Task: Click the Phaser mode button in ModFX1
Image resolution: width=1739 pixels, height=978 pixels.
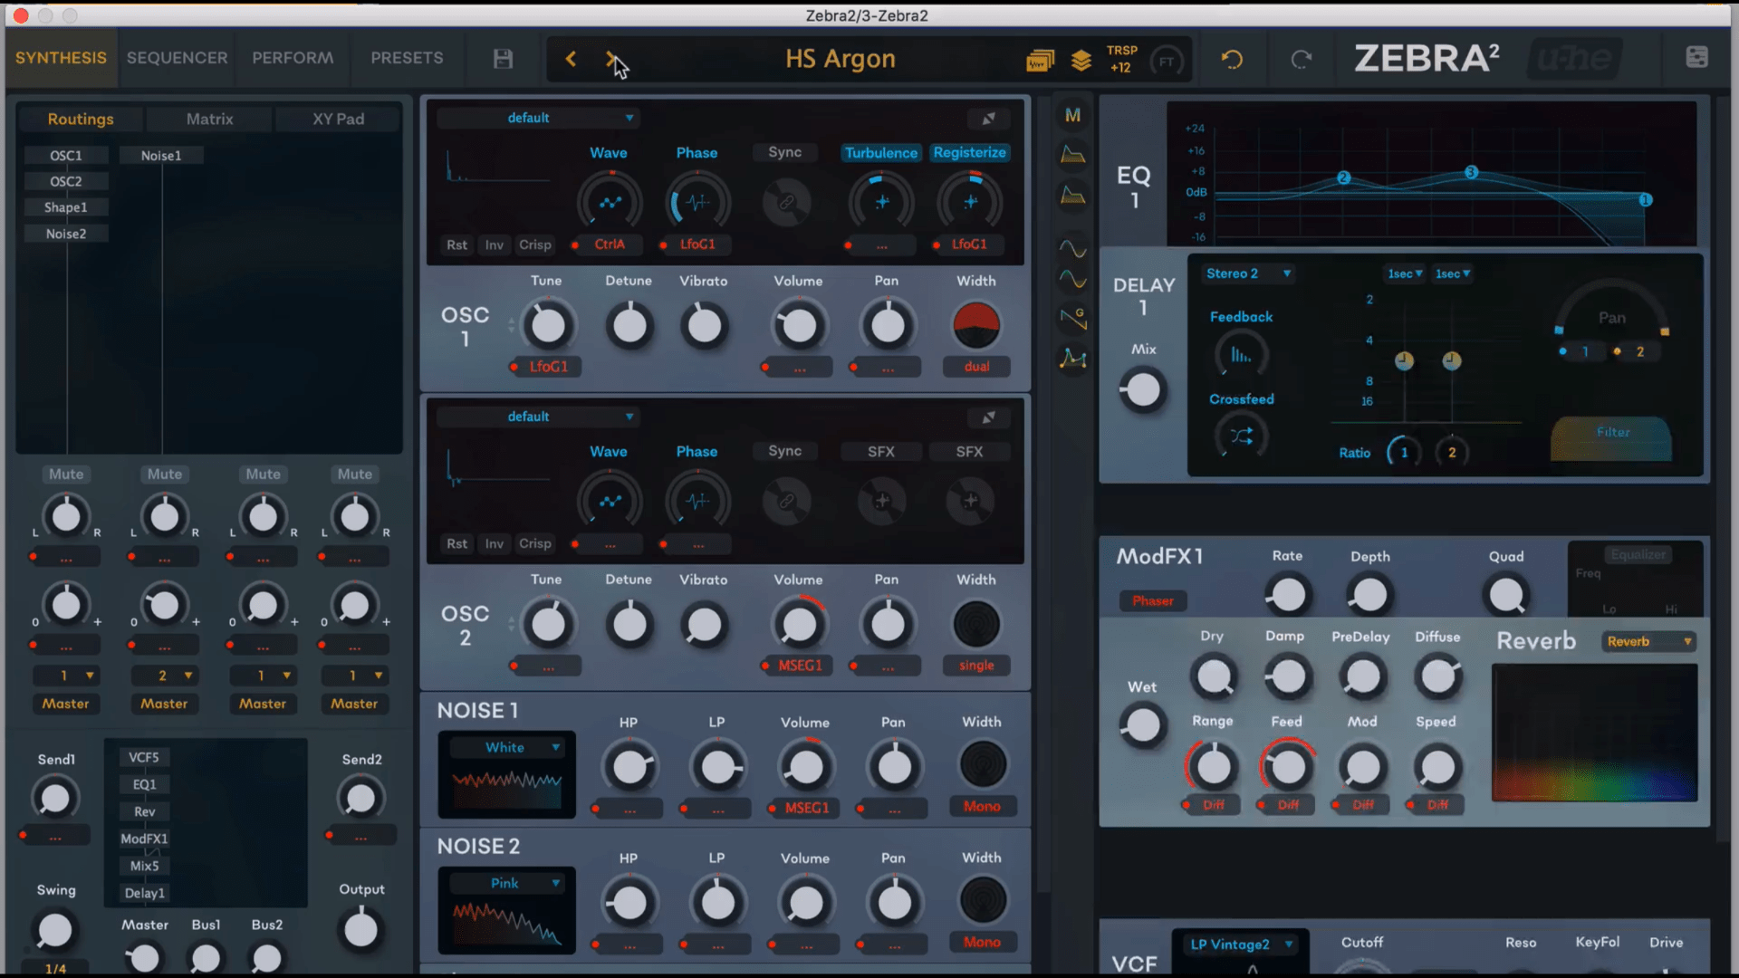Action: tap(1152, 600)
